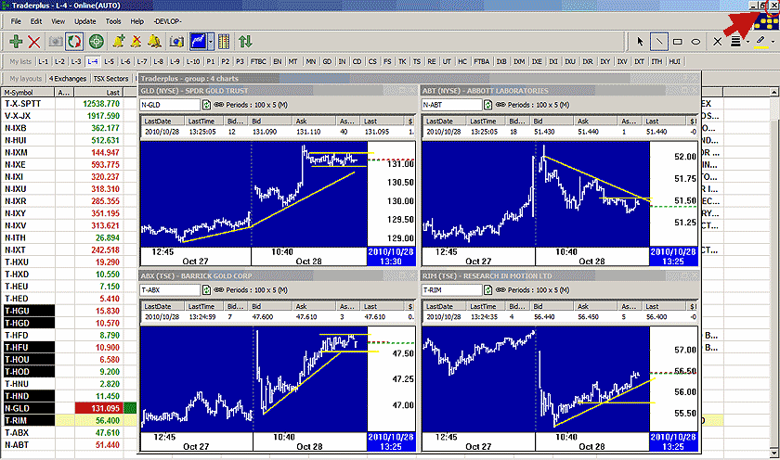Viewport: 780px width, 460px height.
Task: Click the N-ABT symbol input field
Action: (x=451, y=105)
